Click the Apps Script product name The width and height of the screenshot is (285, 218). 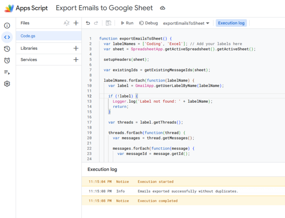(x=32, y=8)
